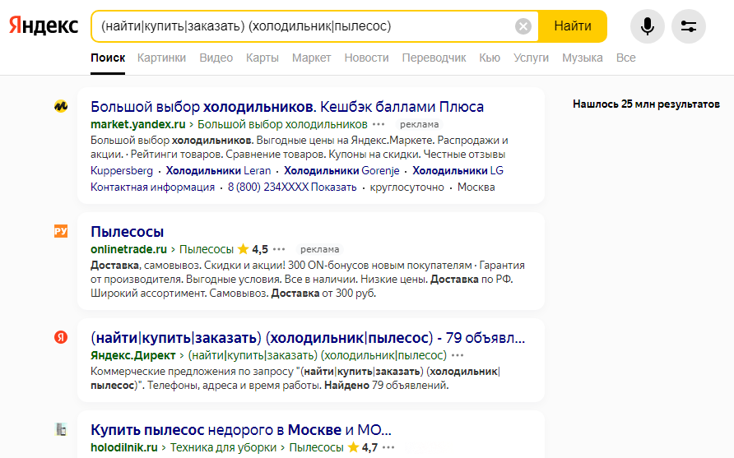Open the Услуги tab
The width and height of the screenshot is (734, 458).
click(x=531, y=58)
